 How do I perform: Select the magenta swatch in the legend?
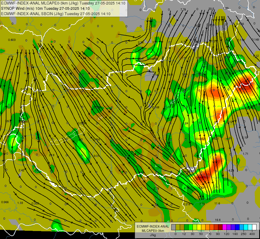[x=224, y=227]
